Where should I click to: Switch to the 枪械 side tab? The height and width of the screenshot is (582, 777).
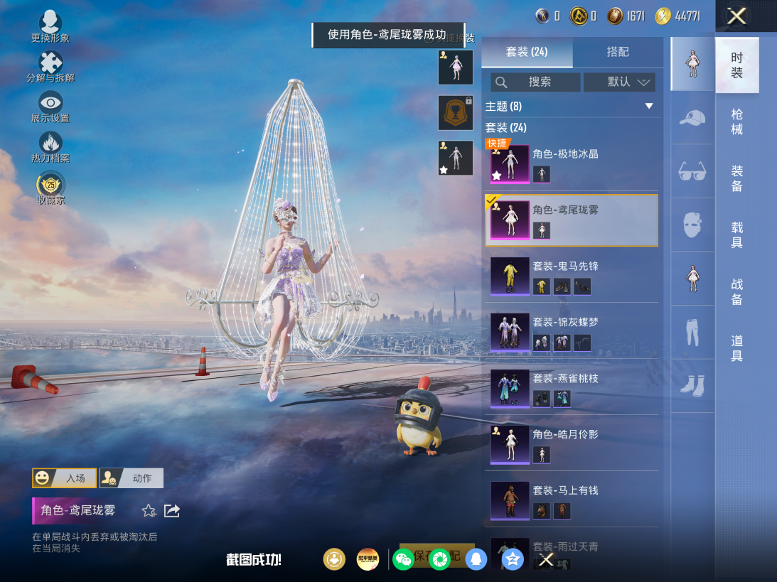click(737, 122)
